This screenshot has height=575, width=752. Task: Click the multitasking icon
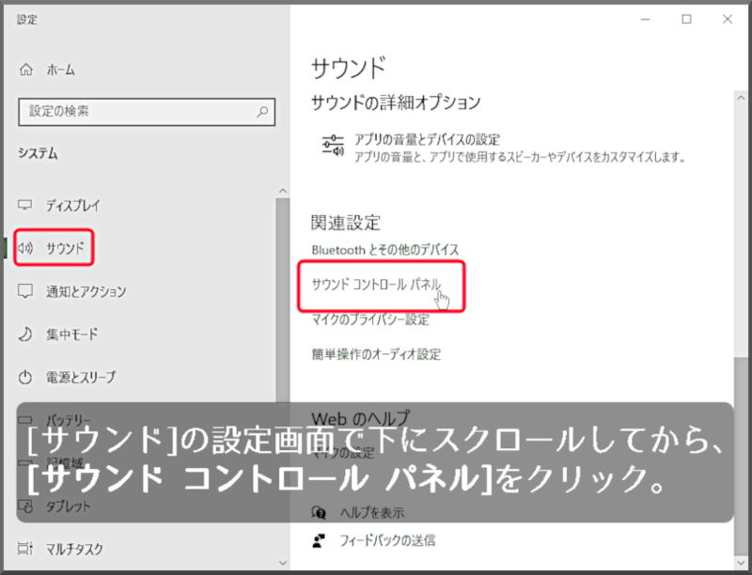(25, 548)
